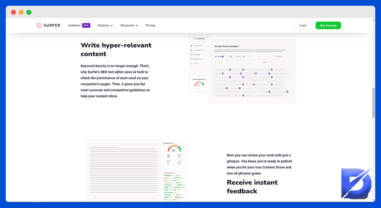Click the paragraph starting 'Now you can review'
This screenshot has height=208, width=381.
pyautogui.click(x=259, y=164)
